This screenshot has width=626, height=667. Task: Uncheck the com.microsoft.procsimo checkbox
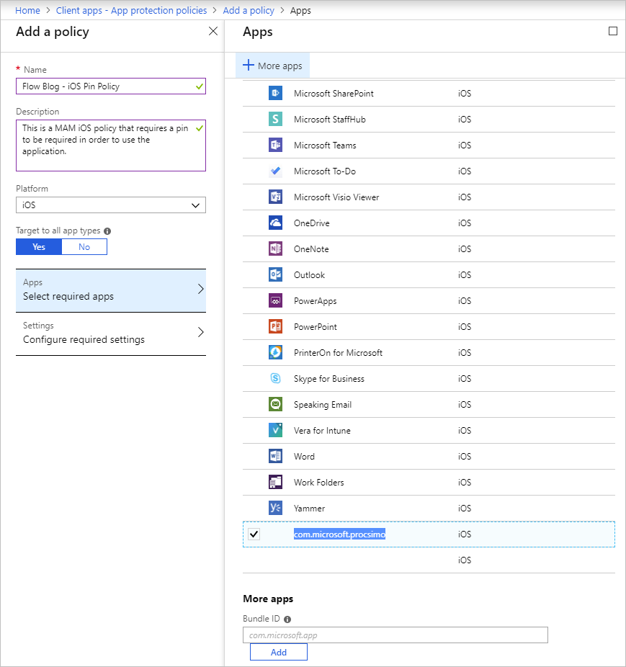pos(254,534)
